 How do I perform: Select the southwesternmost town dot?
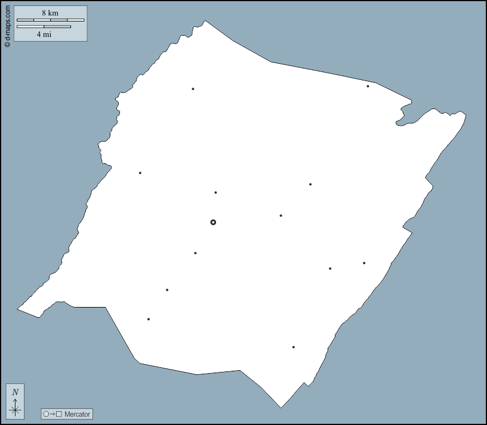coord(149,319)
